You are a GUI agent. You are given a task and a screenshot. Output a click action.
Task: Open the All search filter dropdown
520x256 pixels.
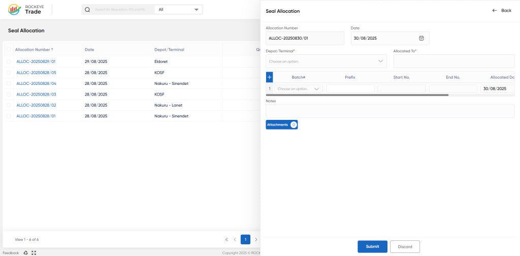point(178,10)
